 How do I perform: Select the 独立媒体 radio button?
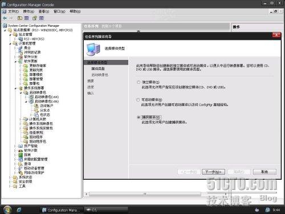(139, 82)
